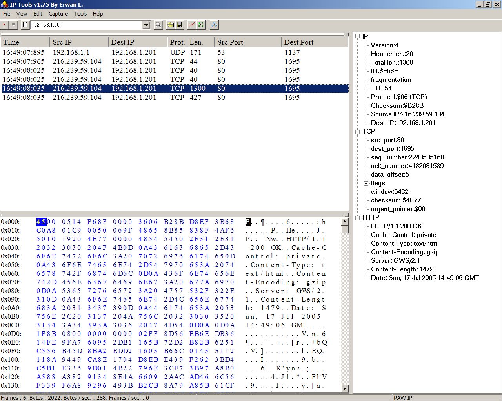
Task: Open the IP address dropdown list
Action: [x=146, y=25]
